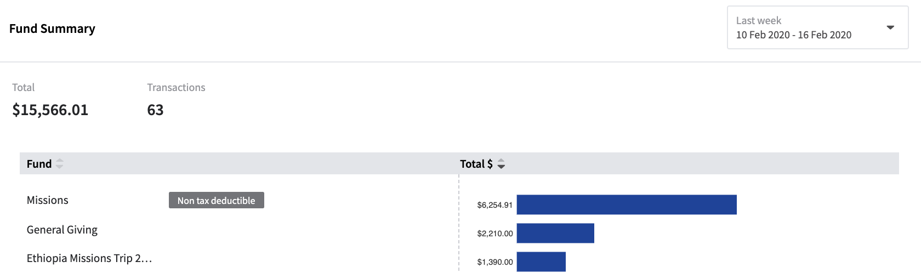
Task: Sort table by Fund column header
Action: [39, 164]
